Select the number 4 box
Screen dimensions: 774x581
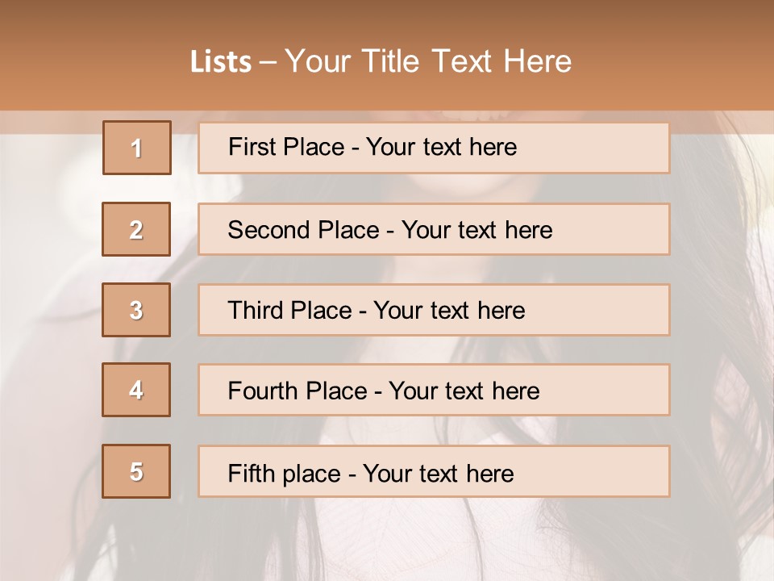pyautogui.click(x=136, y=390)
